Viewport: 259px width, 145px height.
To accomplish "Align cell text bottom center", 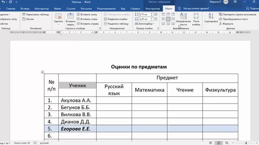I will [168, 24].
